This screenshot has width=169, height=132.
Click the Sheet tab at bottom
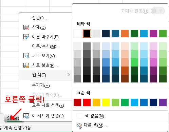(13, 118)
